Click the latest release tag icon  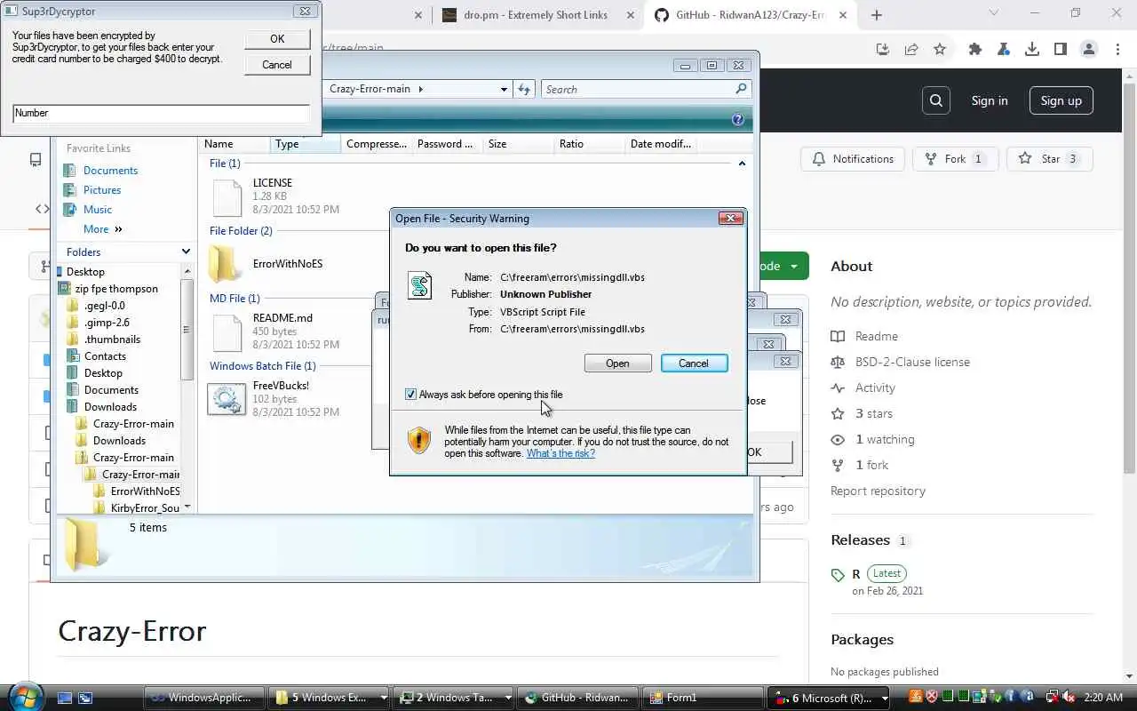pyautogui.click(x=838, y=575)
